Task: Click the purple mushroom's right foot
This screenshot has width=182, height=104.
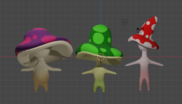Action: pyautogui.click(x=46, y=88)
